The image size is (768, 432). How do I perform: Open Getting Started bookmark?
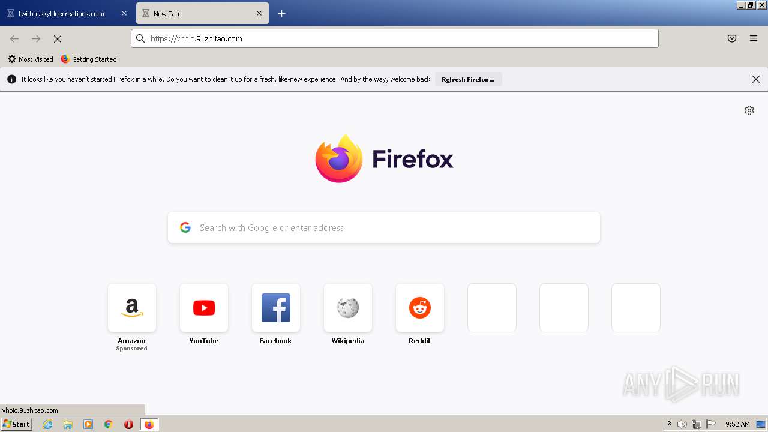[x=89, y=59]
